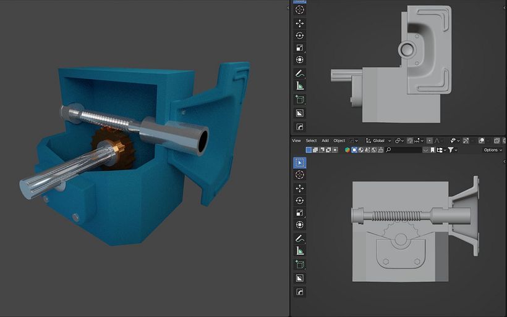Open the View menu
Screen dimensions: 507x317
[297, 141]
